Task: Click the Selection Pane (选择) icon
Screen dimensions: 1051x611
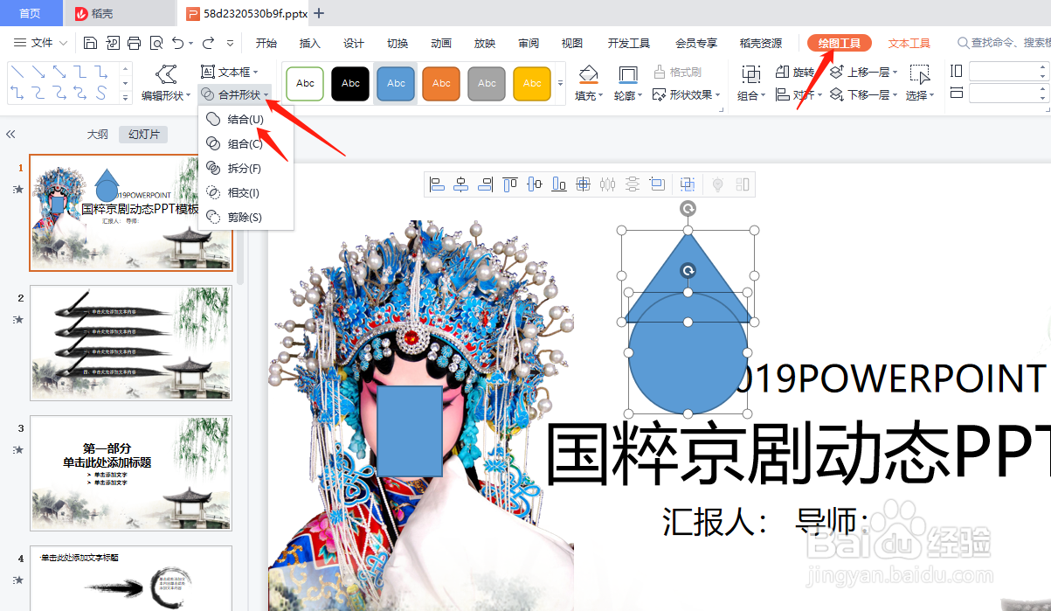Action: point(919,74)
